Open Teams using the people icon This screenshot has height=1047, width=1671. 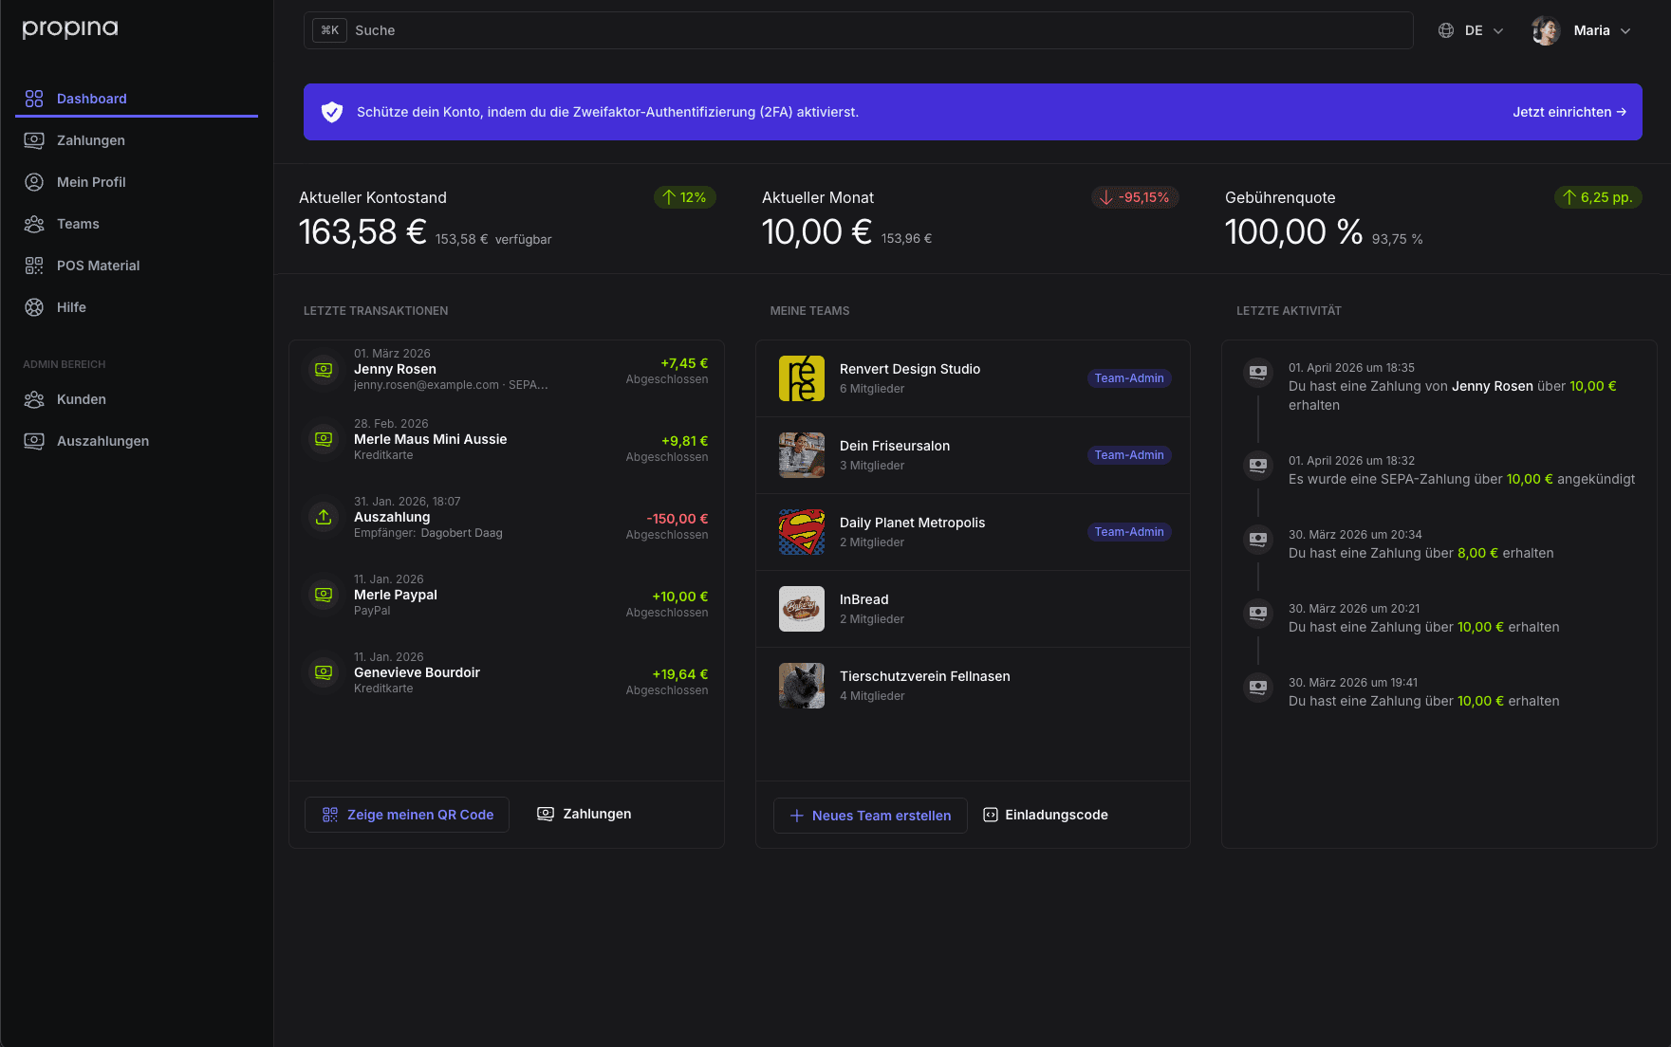click(x=34, y=224)
